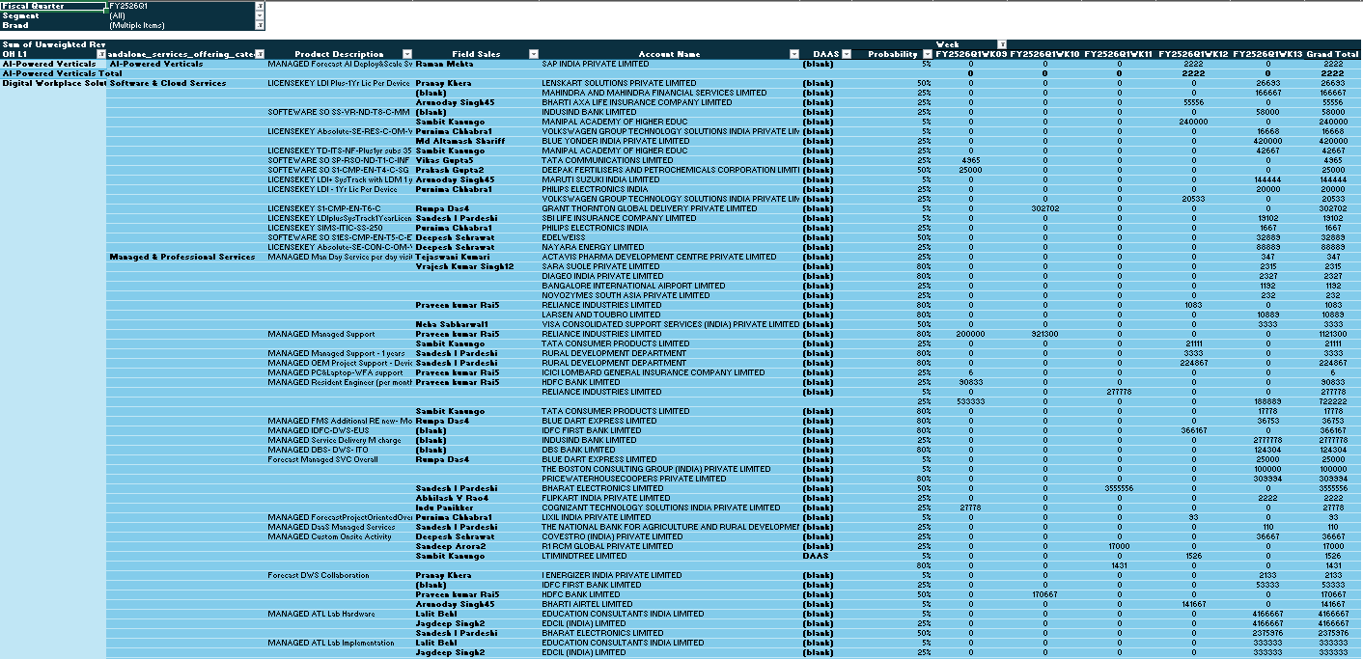Select the Digital Workplace Solutions row label
This screenshot has width=1363, height=659.
point(53,83)
